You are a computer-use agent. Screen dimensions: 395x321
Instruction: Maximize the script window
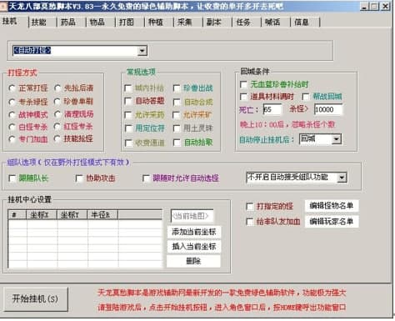(374, 7)
